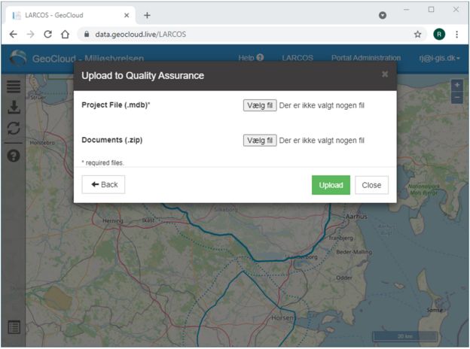This screenshot has height=349, width=470.
Task: Open the Help menu item
Action: point(251,58)
